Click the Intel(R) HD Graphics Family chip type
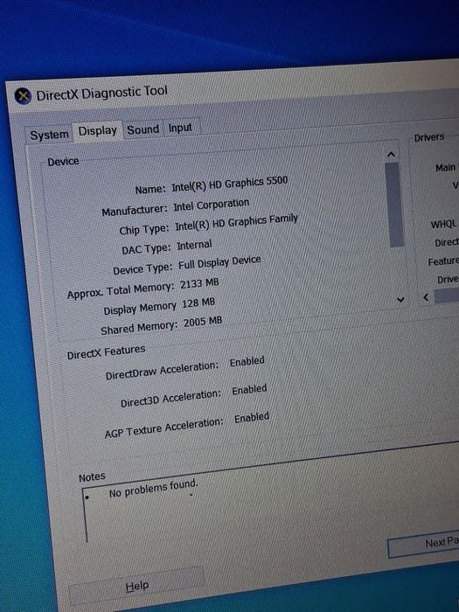Viewport: 459px width, 612px height. click(236, 223)
